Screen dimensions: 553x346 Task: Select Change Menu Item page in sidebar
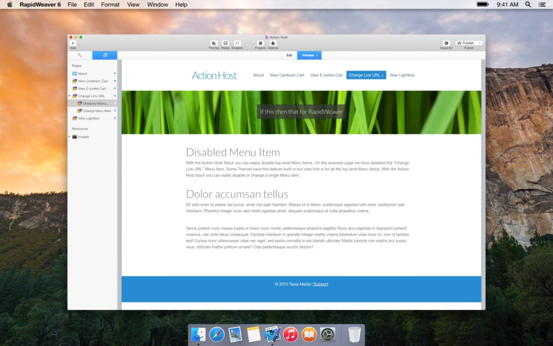pos(93,111)
